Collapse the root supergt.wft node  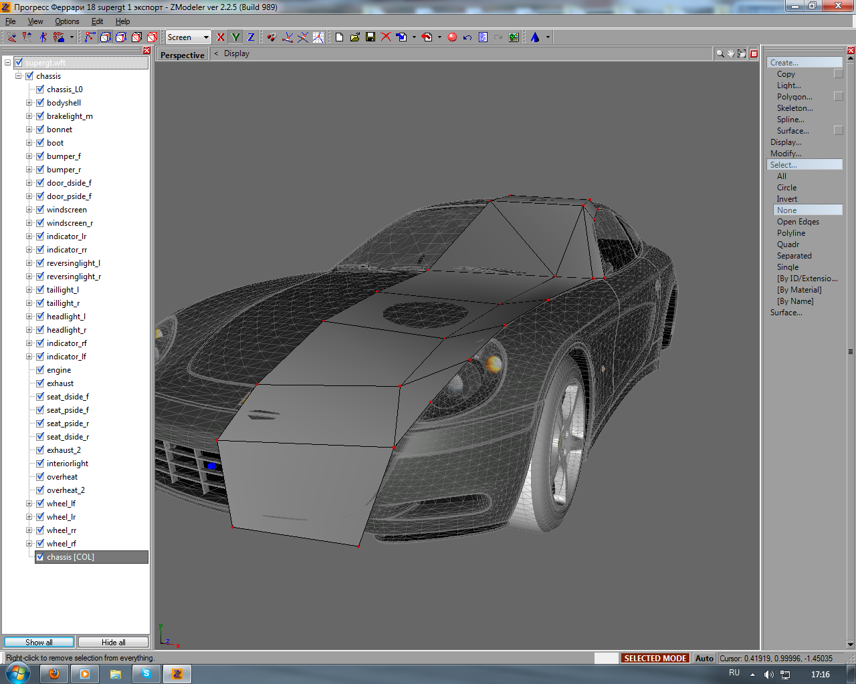coord(8,63)
